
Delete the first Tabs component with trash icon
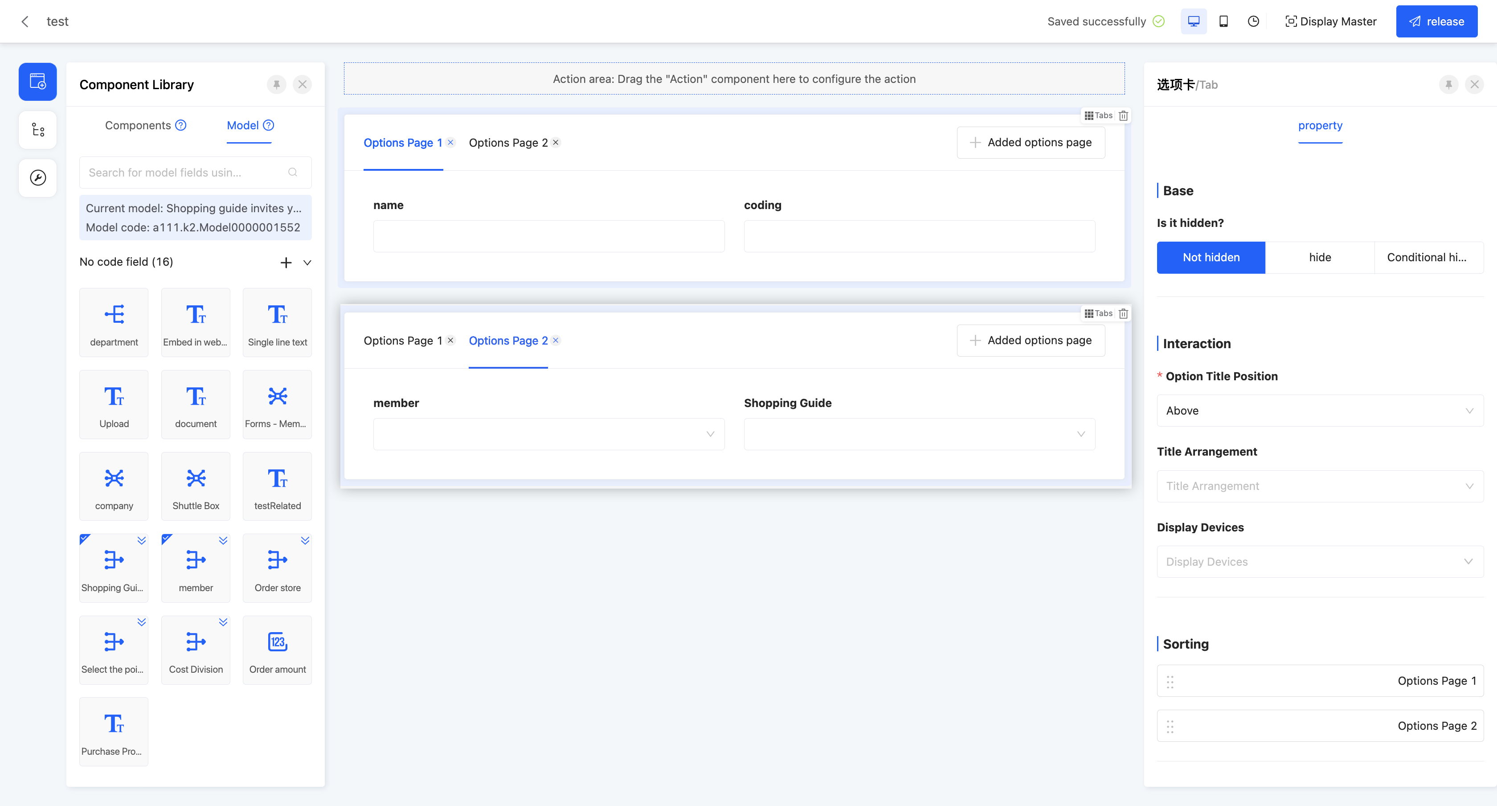(x=1123, y=116)
